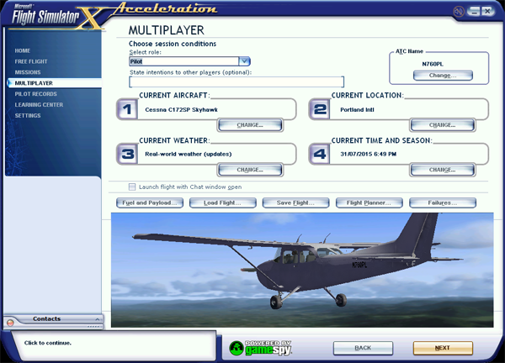Click the number 1 aircraft step icon
Image resolution: width=505 pixels, height=363 pixels.
coord(127,109)
